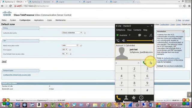Bookmark page with the star icon
192x108 pixels.
coord(180,6)
